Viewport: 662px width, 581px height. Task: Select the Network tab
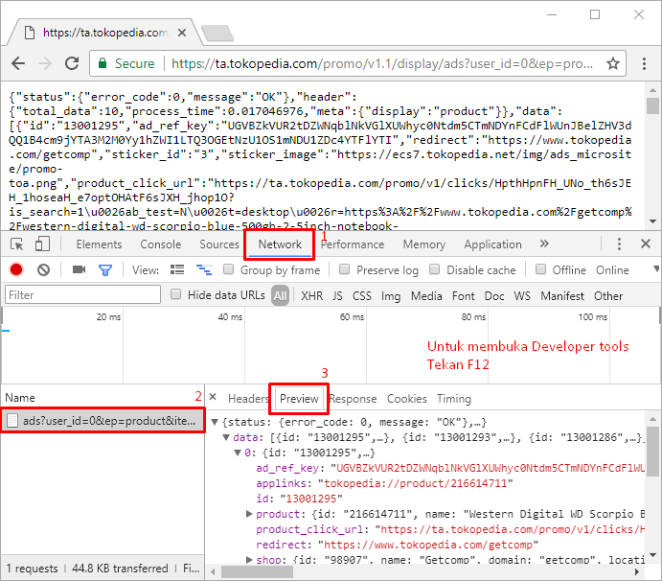(x=280, y=244)
